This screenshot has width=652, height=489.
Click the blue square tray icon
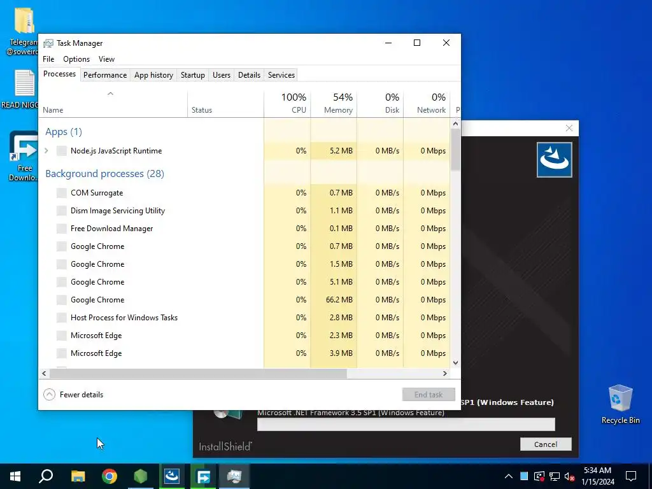click(524, 476)
